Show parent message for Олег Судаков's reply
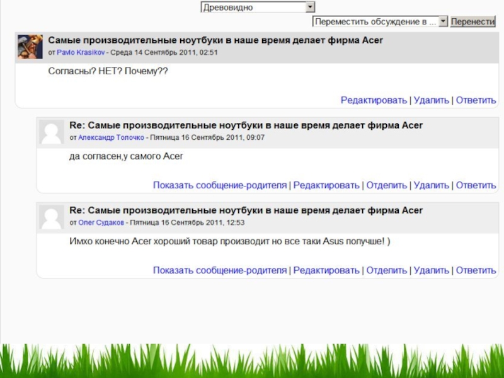Image resolution: width=504 pixels, height=378 pixels. (x=220, y=270)
